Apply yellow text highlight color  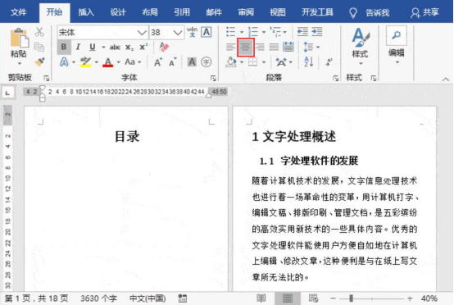point(85,62)
